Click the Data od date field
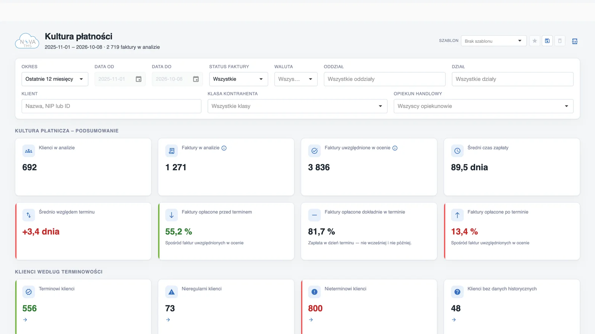The width and height of the screenshot is (595, 334). tap(120, 79)
